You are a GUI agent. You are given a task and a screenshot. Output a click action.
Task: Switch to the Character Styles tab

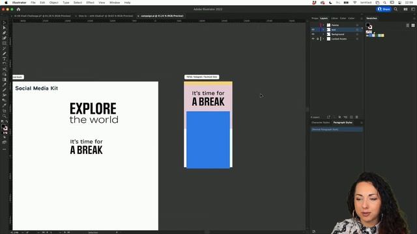pyautogui.click(x=321, y=123)
